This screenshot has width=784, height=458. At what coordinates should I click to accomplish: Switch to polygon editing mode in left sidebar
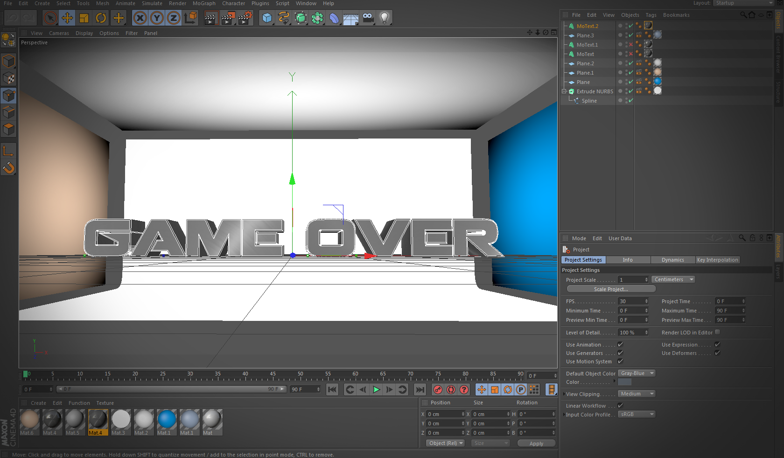tap(8, 130)
